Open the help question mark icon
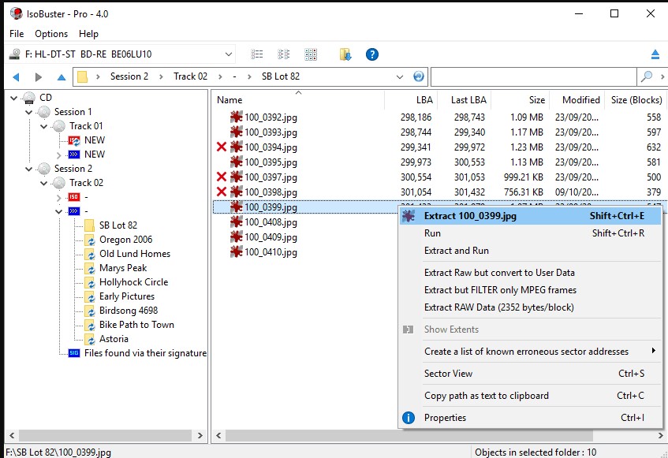Image resolution: width=668 pixels, height=458 pixels. coord(372,54)
